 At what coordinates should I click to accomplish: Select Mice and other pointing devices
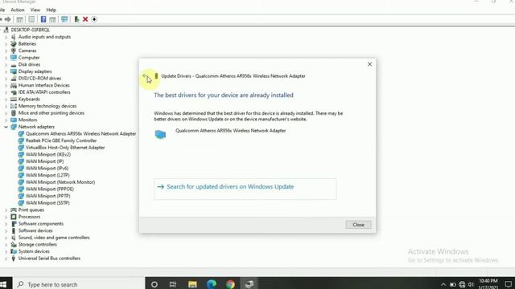click(x=51, y=113)
